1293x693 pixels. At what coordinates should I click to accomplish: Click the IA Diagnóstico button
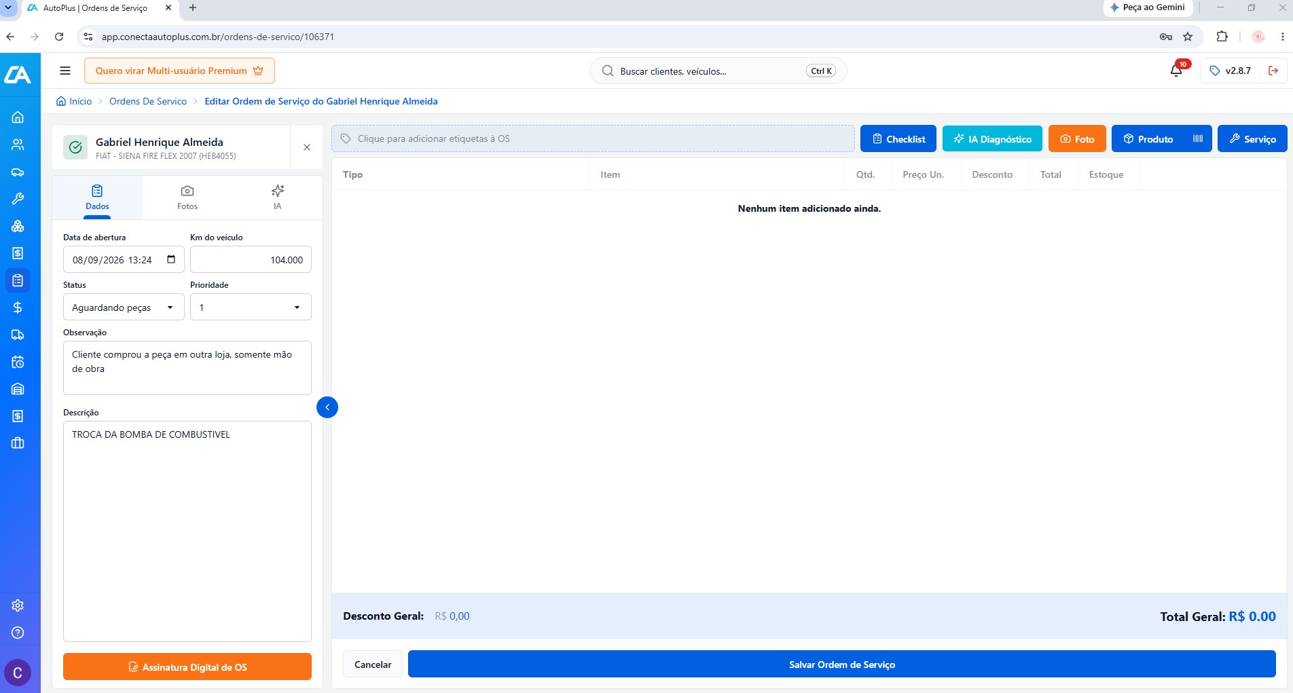[x=992, y=138]
